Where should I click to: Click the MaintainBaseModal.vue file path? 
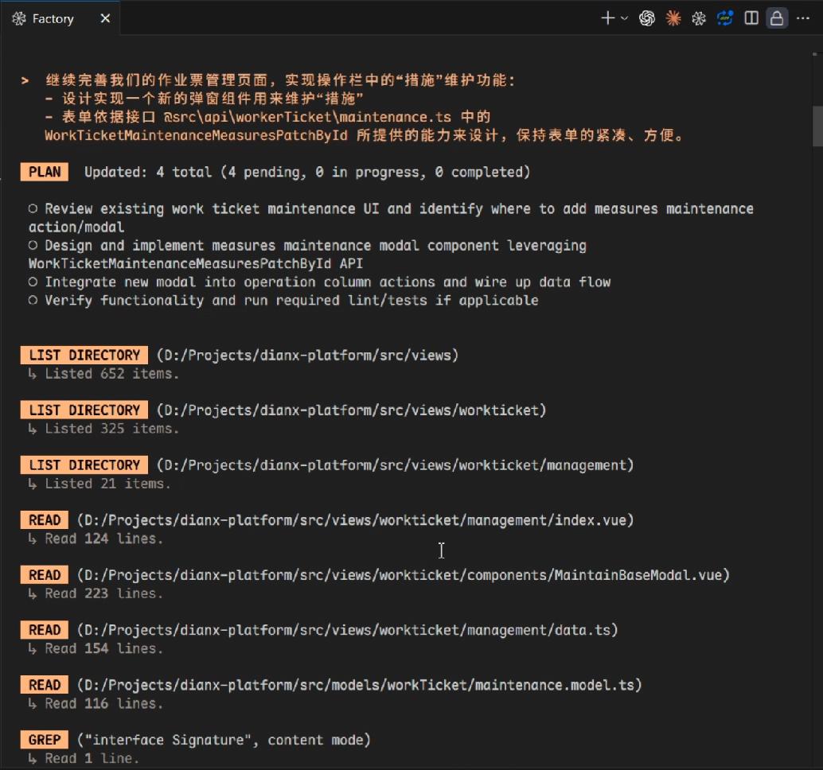pyautogui.click(x=403, y=575)
